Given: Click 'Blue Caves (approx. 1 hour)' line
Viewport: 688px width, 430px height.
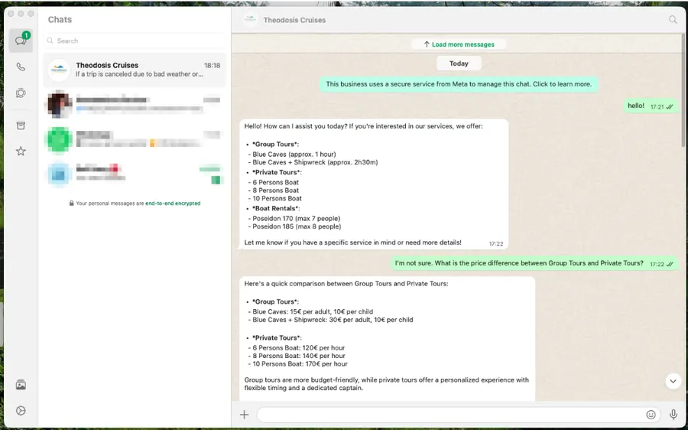Looking at the screenshot, I should click(292, 154).
